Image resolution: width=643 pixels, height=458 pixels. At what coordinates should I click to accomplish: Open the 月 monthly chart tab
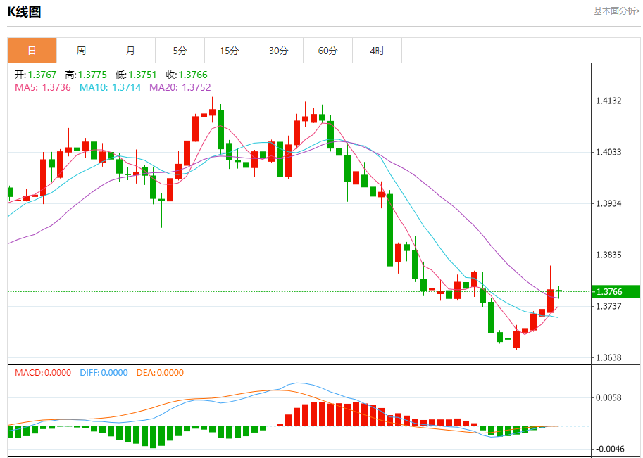coord(130,51)
